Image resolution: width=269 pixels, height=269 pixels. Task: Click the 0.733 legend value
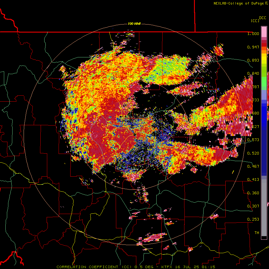[x=253, y=100]
